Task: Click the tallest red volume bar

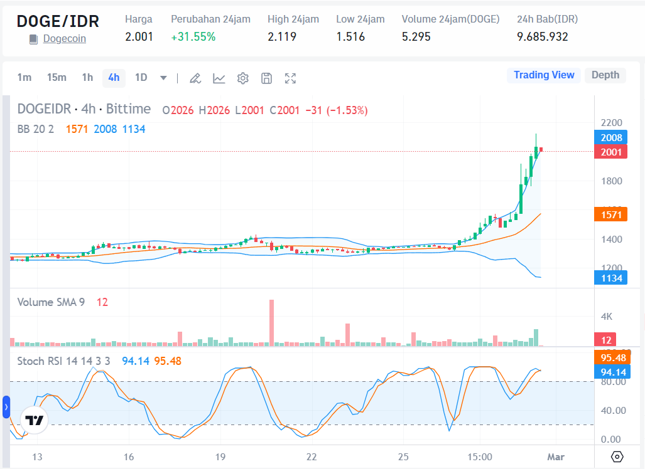Action: point(271,323)
